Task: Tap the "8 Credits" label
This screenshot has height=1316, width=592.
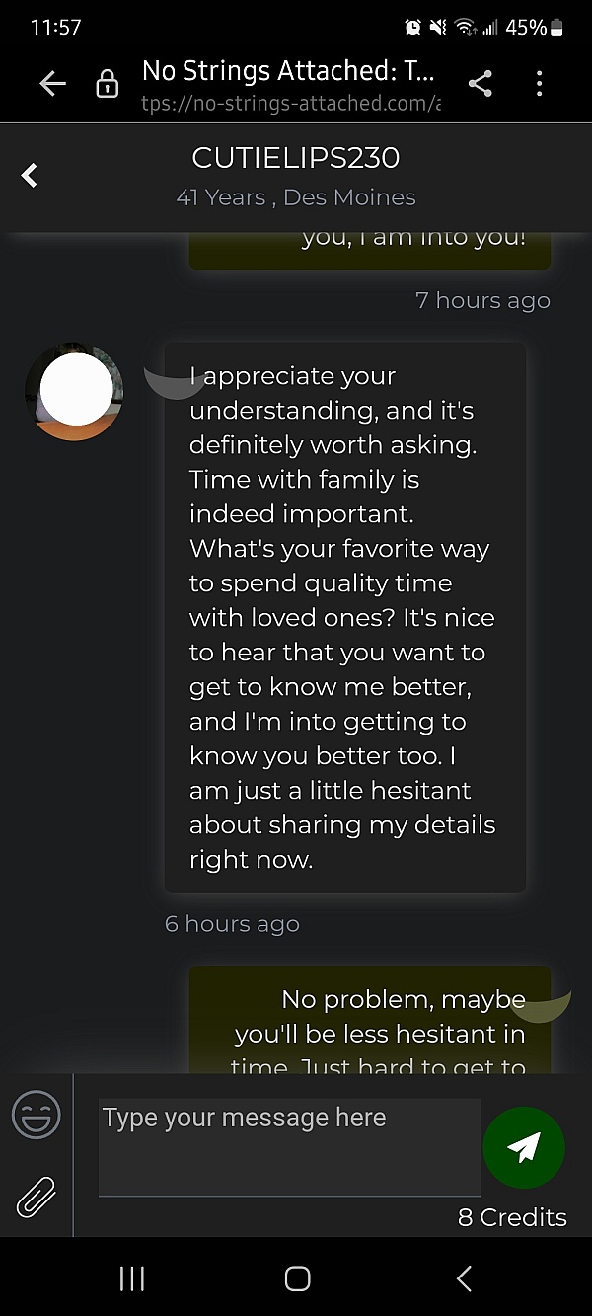Action: (512, 1217)
